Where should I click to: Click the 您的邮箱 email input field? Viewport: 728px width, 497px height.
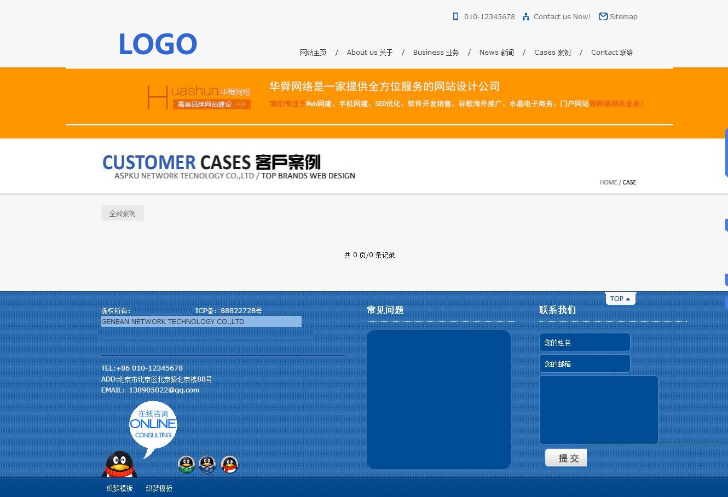point(585,363)
